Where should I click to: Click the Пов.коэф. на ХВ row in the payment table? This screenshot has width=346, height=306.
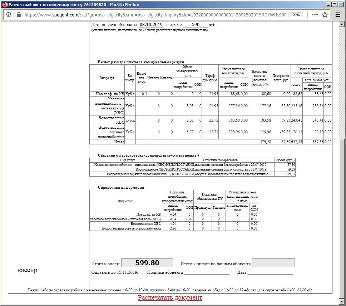(211, 94)
